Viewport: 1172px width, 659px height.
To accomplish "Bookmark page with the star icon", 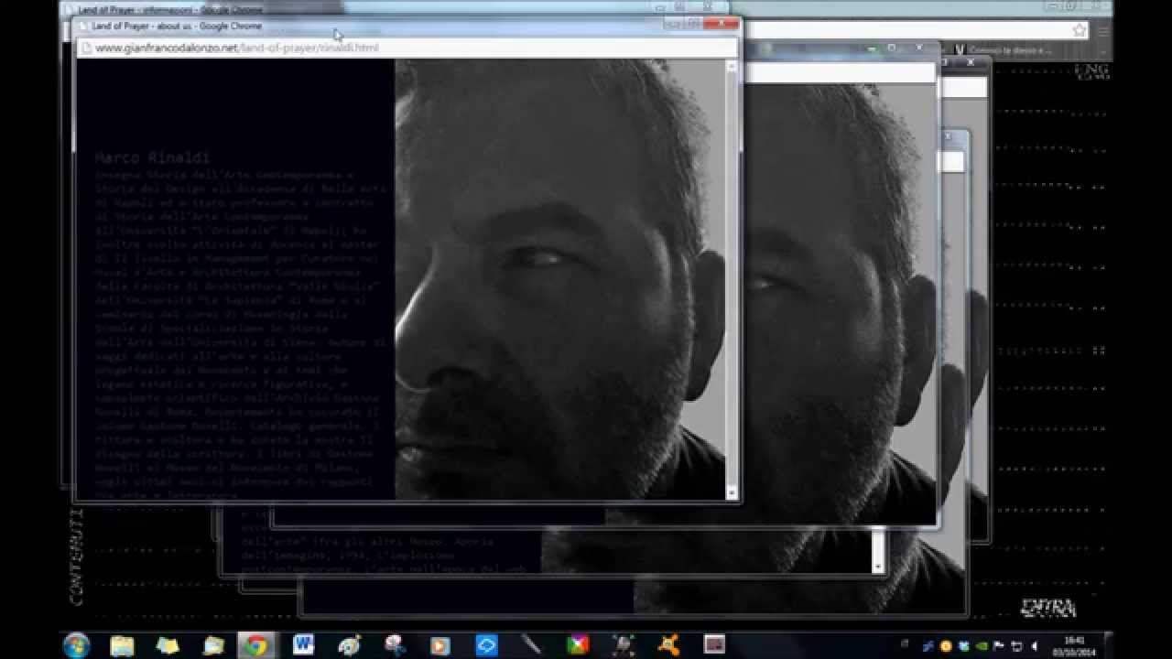I will [1080, 30].
